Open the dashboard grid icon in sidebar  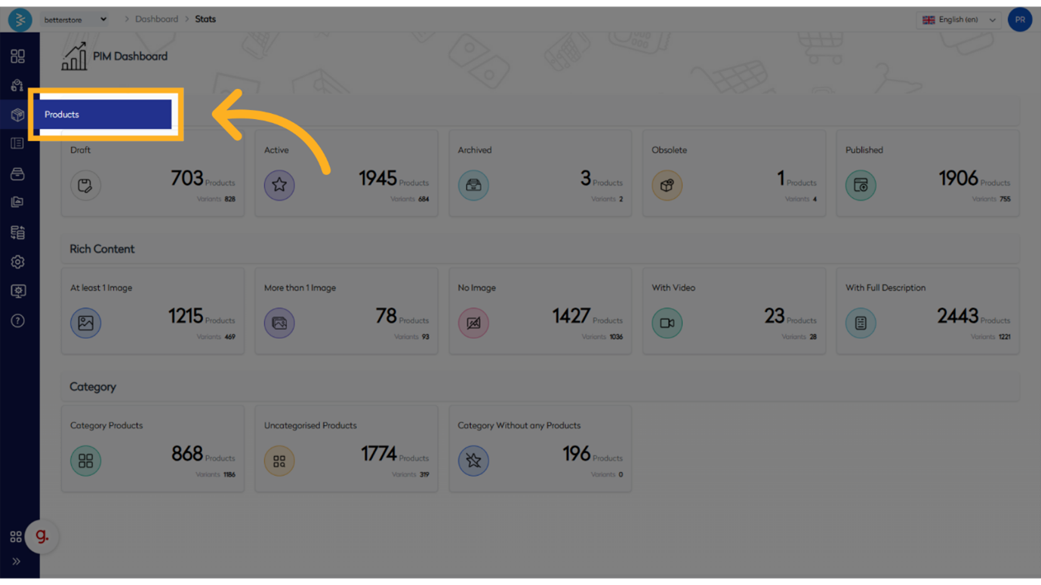17,57
